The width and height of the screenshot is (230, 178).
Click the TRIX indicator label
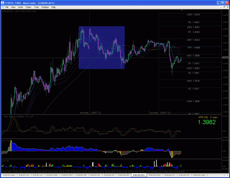pyautogui.click(x=19, y=117)
